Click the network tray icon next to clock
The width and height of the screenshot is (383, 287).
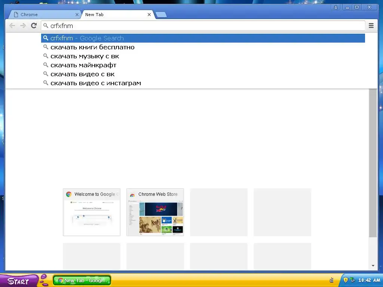[x=352, y=280]
